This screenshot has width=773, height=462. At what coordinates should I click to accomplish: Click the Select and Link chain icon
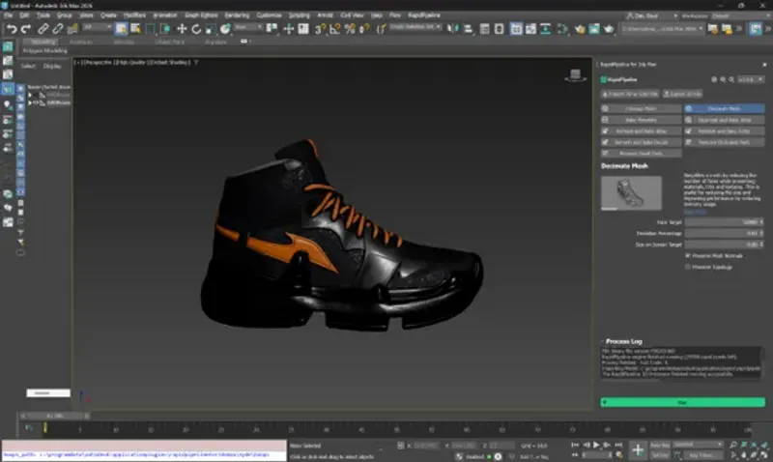coord(44,29)
